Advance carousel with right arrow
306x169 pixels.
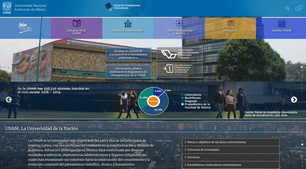(x=294, y=100)
